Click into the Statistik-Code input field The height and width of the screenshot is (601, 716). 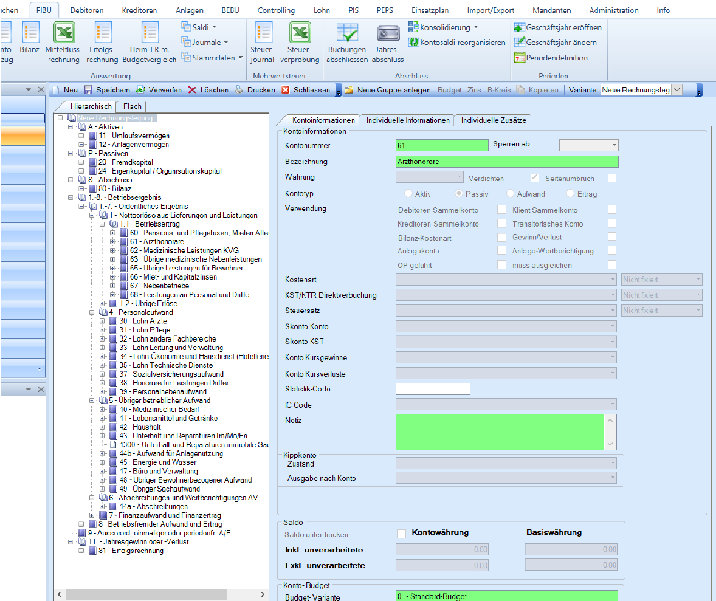(x=433, y=389)
